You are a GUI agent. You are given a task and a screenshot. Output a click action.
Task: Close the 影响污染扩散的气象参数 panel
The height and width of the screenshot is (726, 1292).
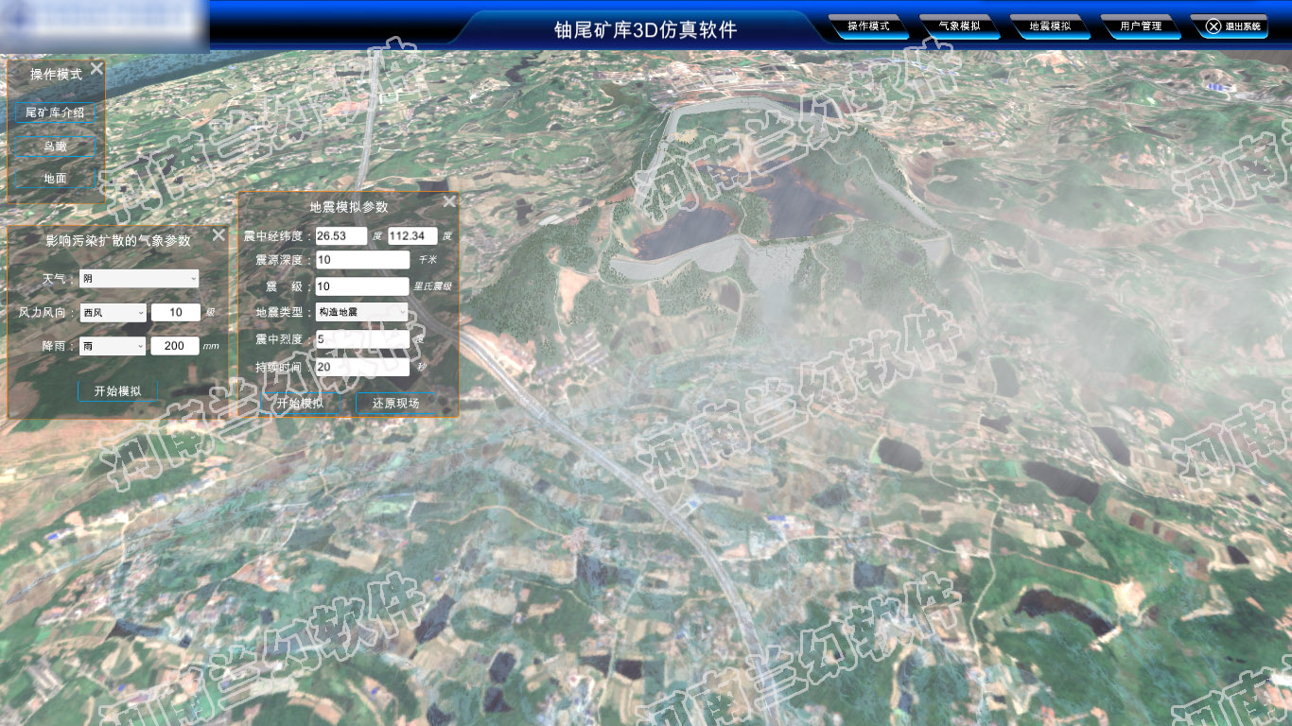[218, 235]
